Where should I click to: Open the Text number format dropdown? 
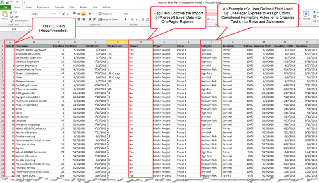pyautogui.click(x=148, y=14)
